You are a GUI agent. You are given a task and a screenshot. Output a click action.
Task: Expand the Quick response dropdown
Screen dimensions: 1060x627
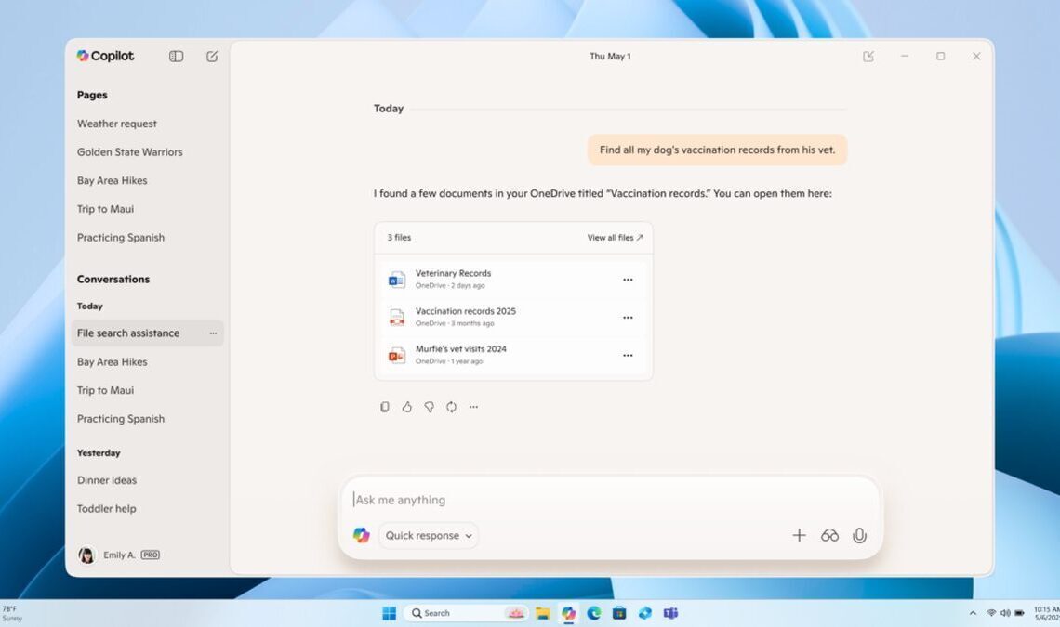[x=429, y=535]
